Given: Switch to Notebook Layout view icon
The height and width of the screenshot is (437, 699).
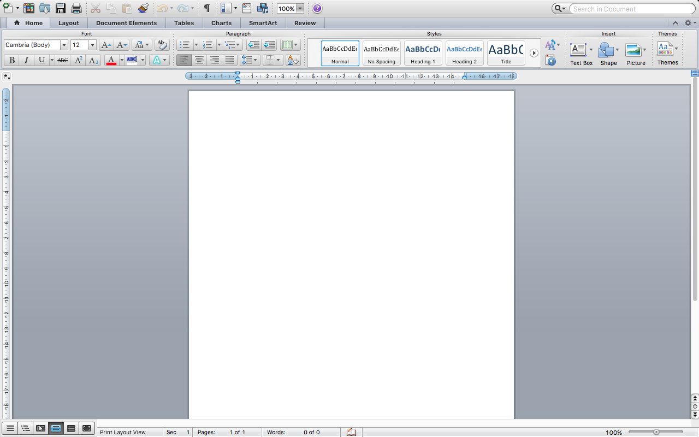Looking at the screenshot, I should pyautogui.click(x=71, y=428).
